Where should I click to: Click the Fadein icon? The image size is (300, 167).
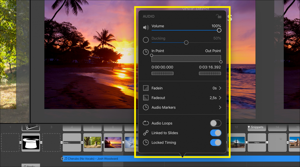coord(146,88)
